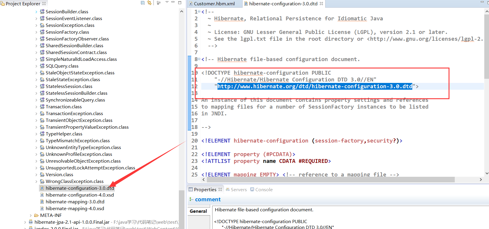Expand Transaction.class tree arrow
Screen dimensions: 489x229
coord(36,107)
